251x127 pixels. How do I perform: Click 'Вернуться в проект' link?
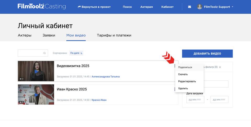coord(94,7)
